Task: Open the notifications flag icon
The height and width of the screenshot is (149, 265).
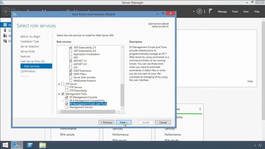Action: click(210, 11)
